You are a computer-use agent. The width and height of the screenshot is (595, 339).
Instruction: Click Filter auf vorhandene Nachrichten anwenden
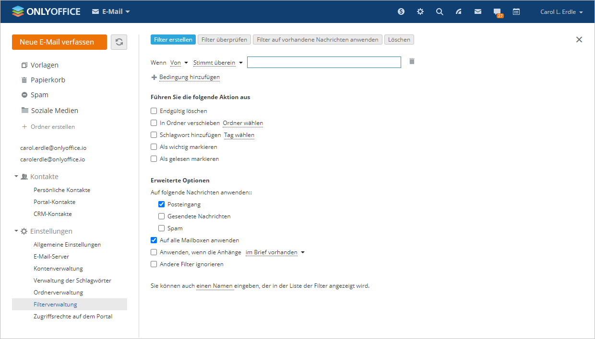coord(318,40)
